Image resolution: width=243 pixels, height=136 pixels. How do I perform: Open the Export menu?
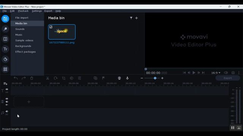pyautogui.click(x=48, y=11)
